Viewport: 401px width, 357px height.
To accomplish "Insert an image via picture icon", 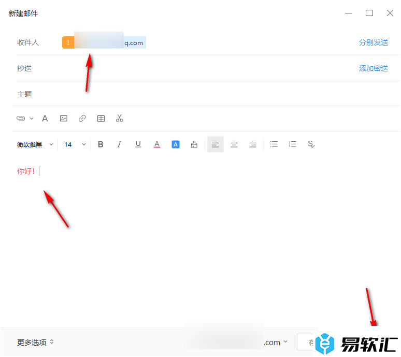I will 63,118.
